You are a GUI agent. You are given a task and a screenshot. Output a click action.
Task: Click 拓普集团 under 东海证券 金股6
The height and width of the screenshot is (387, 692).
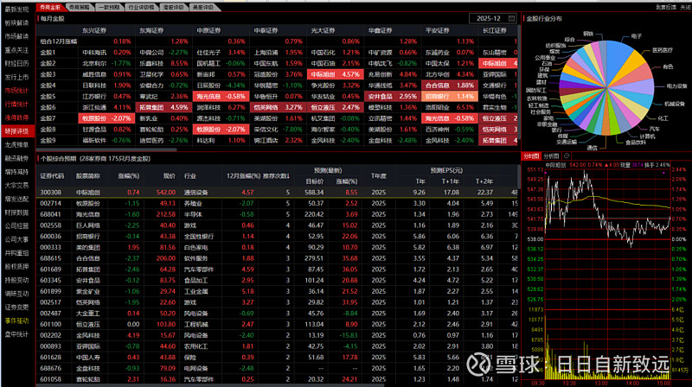click(x=152, y=108)
